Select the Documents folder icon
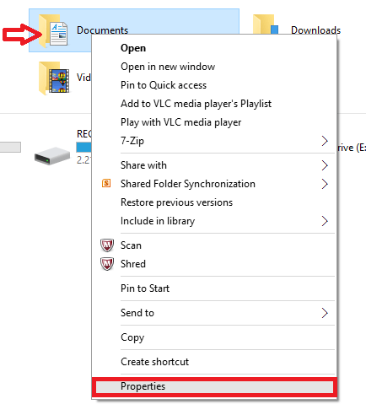Image resolution: width=366 pixels, height=415 pixels. [x=53, y=30]
